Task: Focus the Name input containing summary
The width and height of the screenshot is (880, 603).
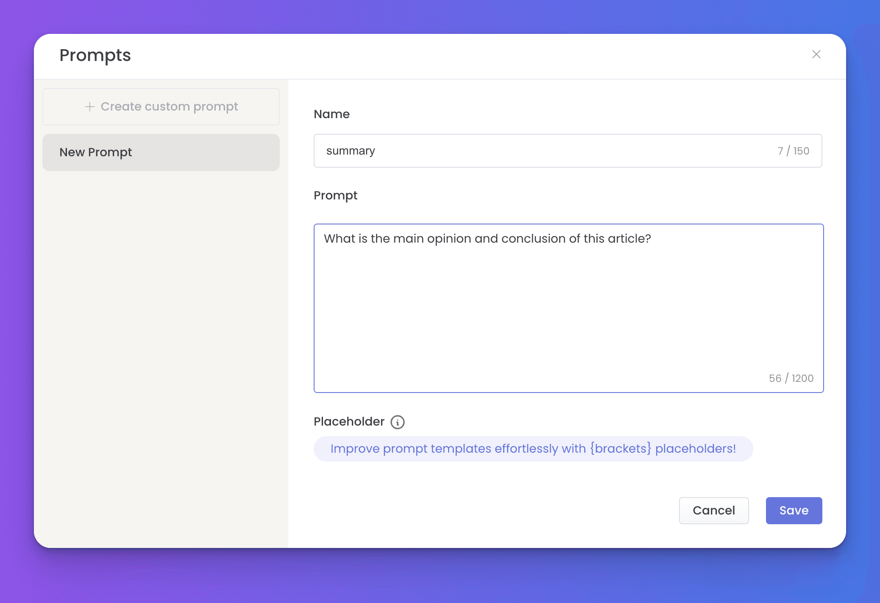Action: (x=551, y=151)
